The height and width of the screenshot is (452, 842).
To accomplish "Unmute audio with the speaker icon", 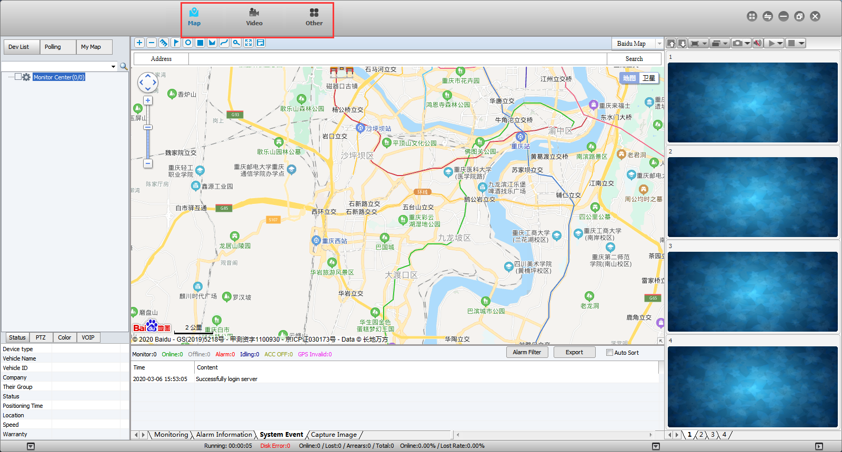I will [757, 43].
